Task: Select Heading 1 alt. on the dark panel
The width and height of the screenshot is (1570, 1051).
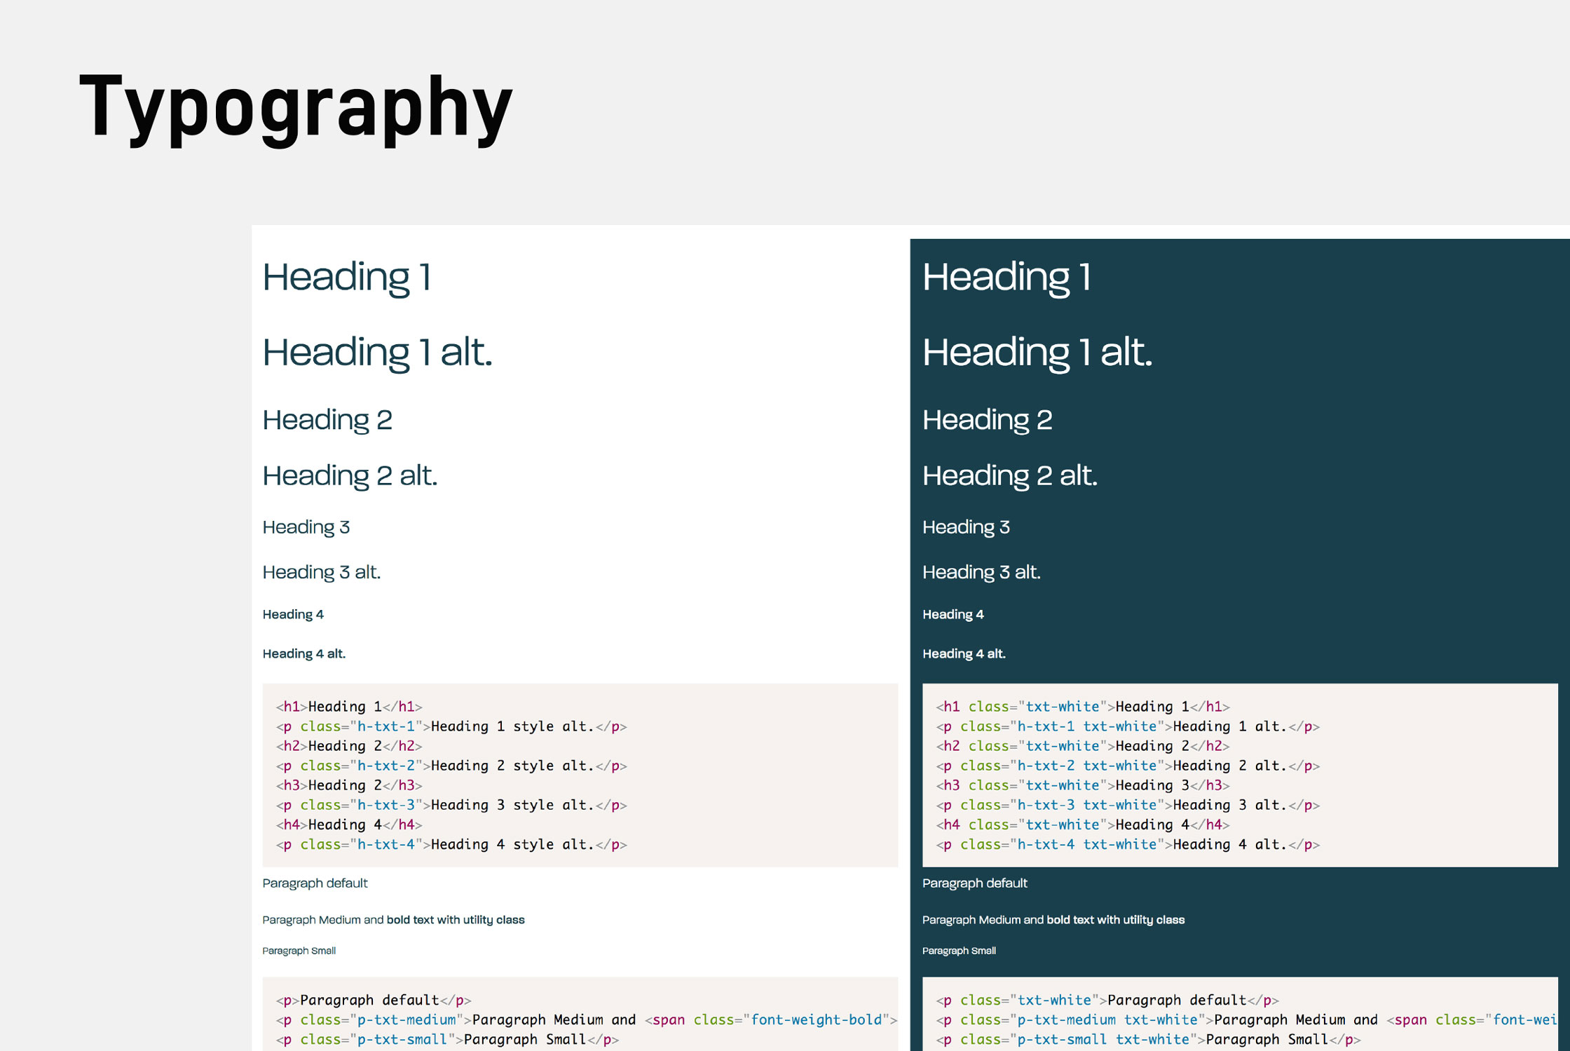Action: pos(1037,353)
